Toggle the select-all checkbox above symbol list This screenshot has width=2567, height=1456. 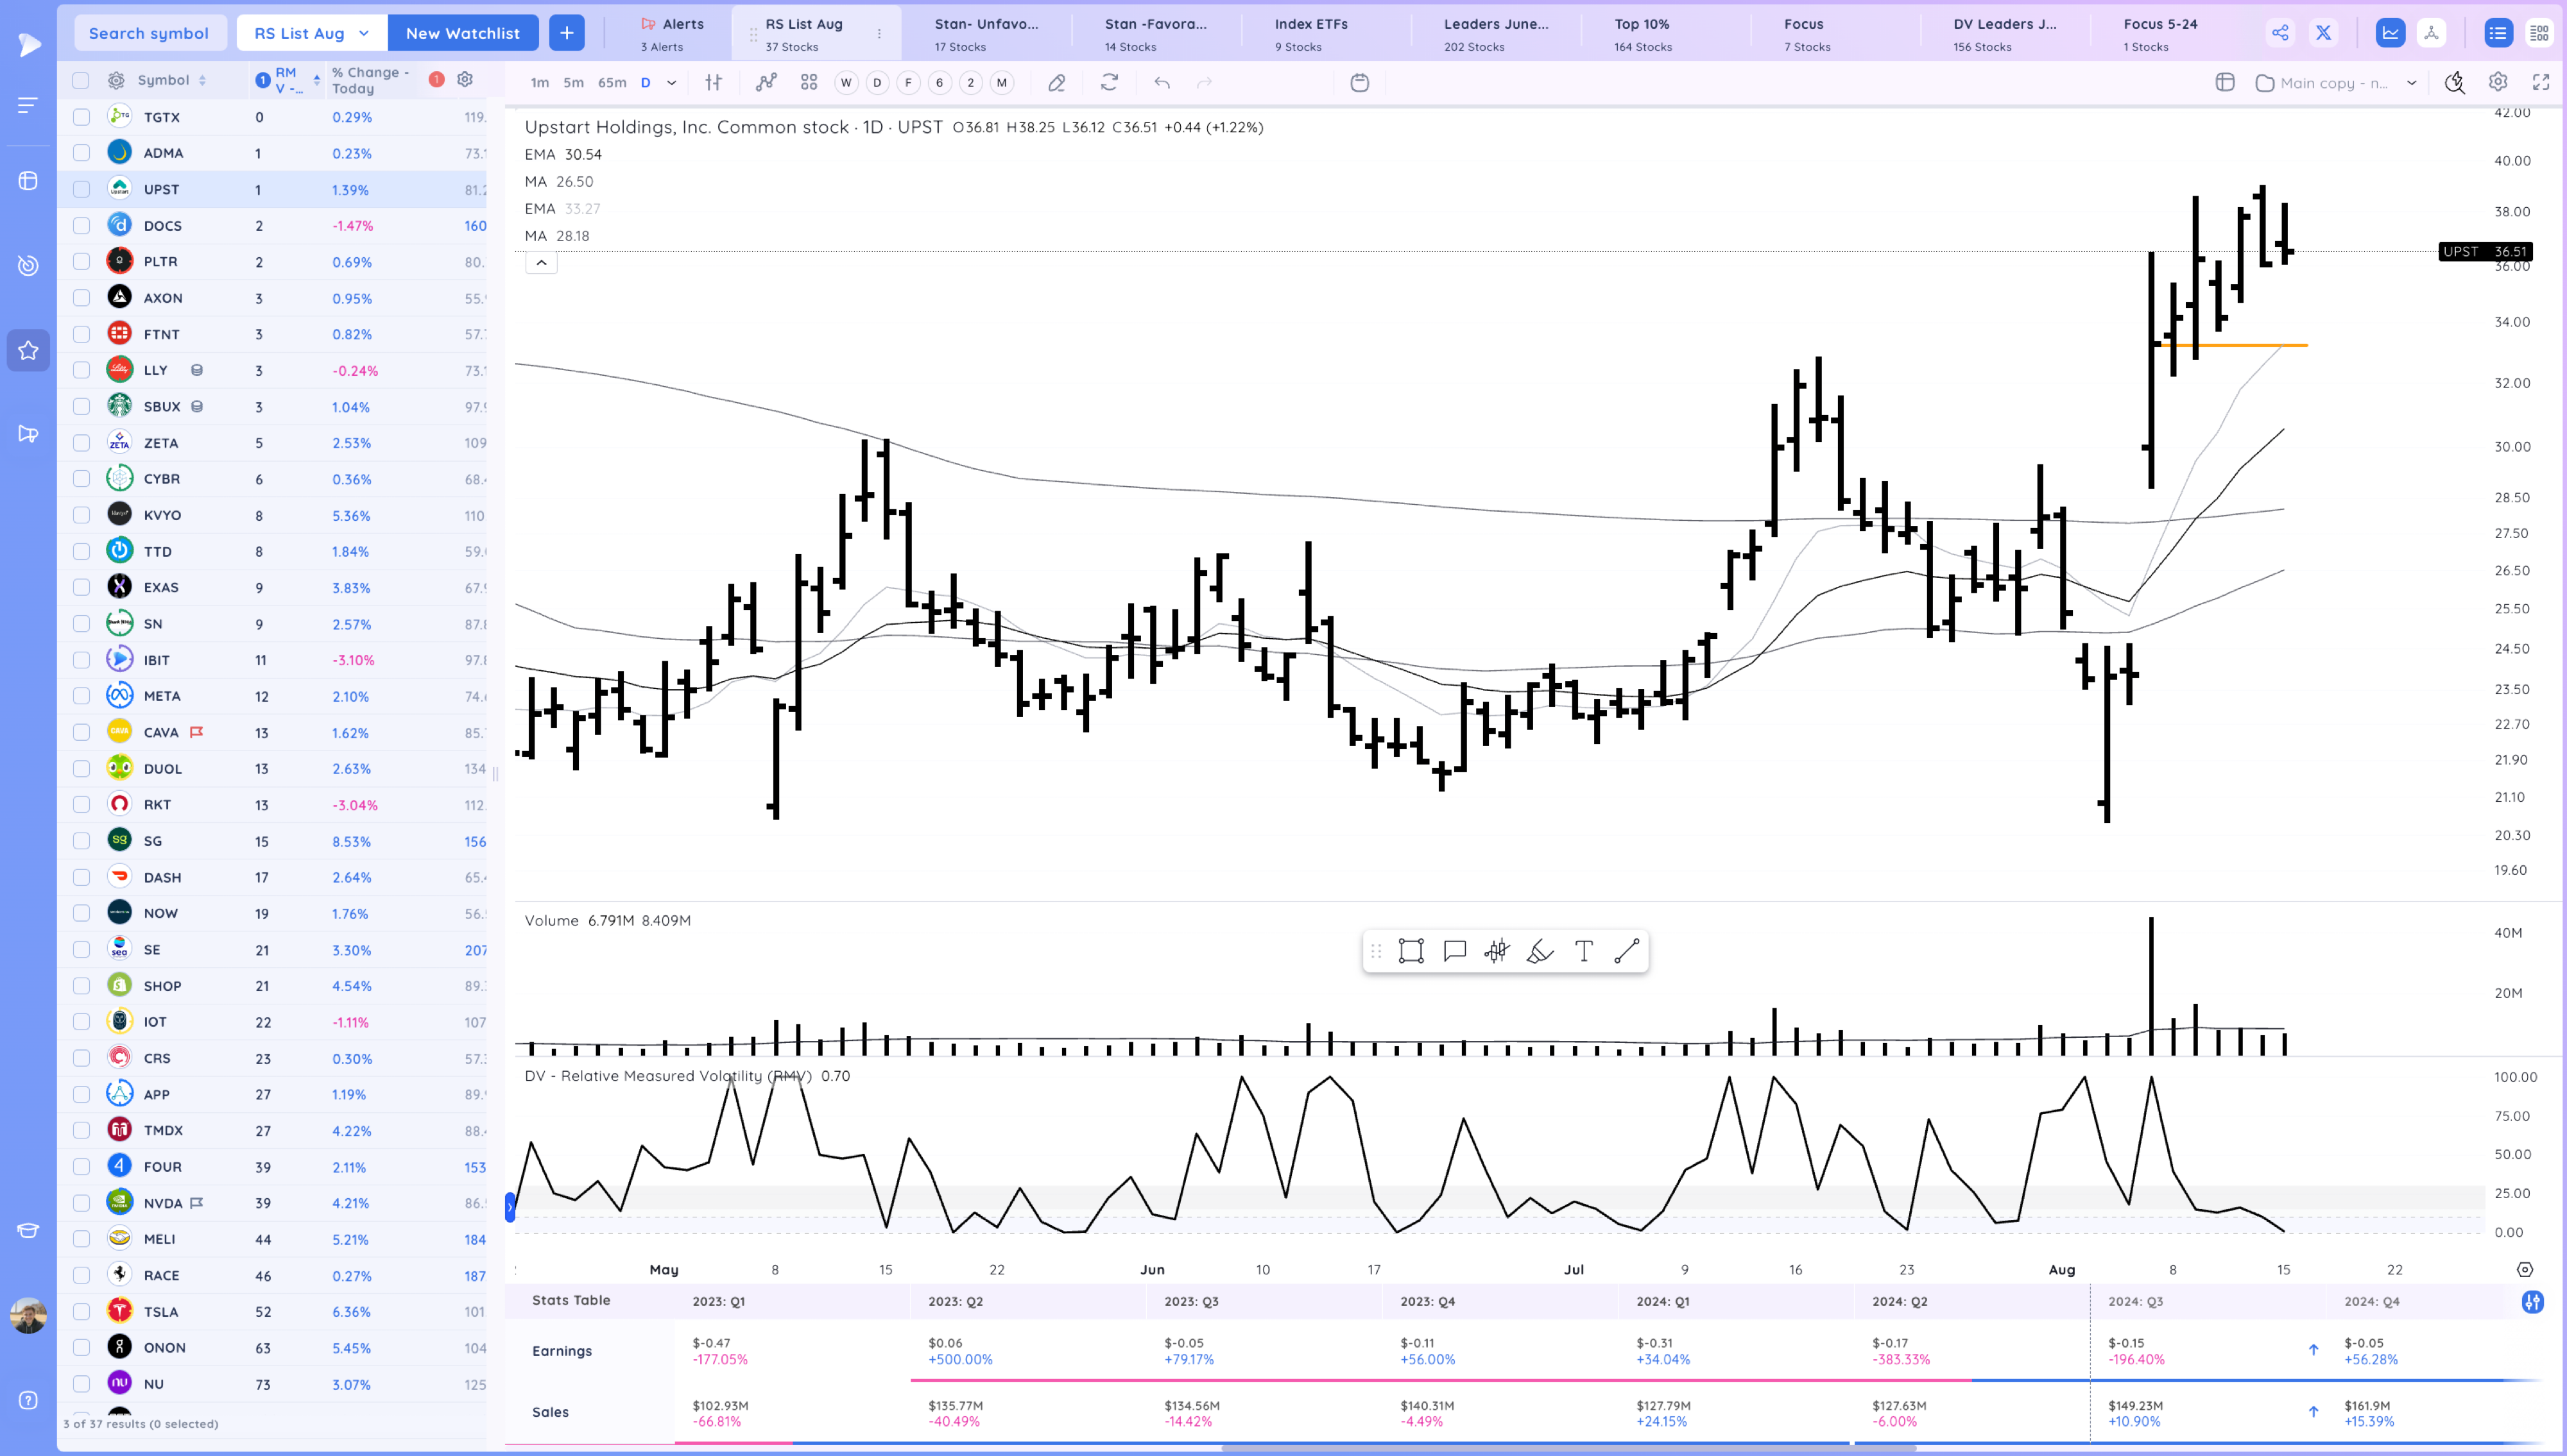(x=81, y=80)
